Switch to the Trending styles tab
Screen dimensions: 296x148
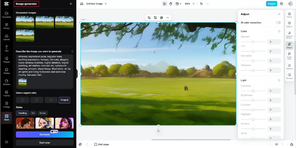pos(22,113)
